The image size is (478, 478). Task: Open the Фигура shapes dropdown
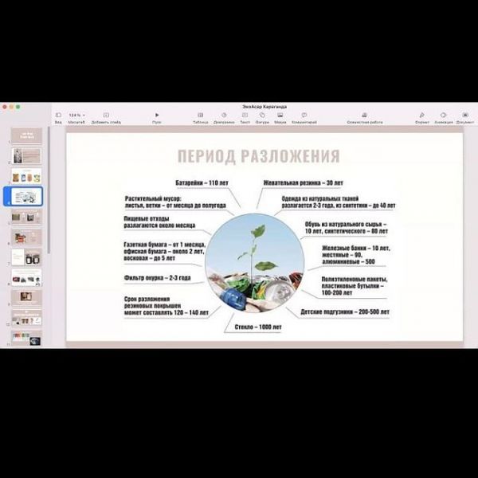[x=262, y=116]
